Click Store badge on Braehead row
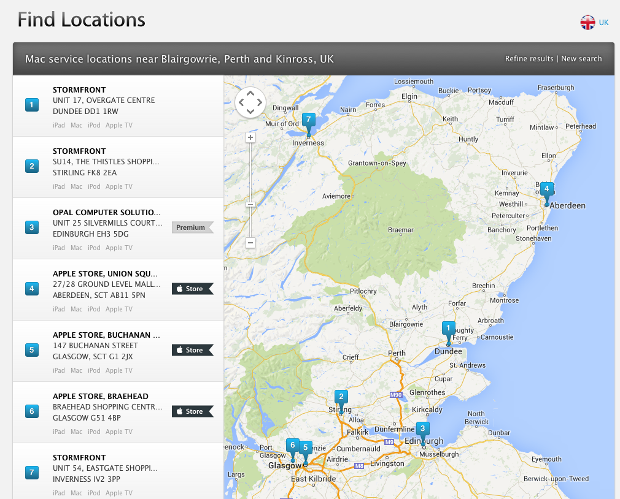 (x=193, y=411)
